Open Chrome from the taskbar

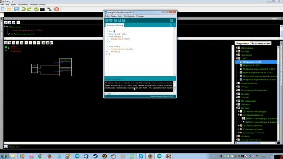(40, 156)
